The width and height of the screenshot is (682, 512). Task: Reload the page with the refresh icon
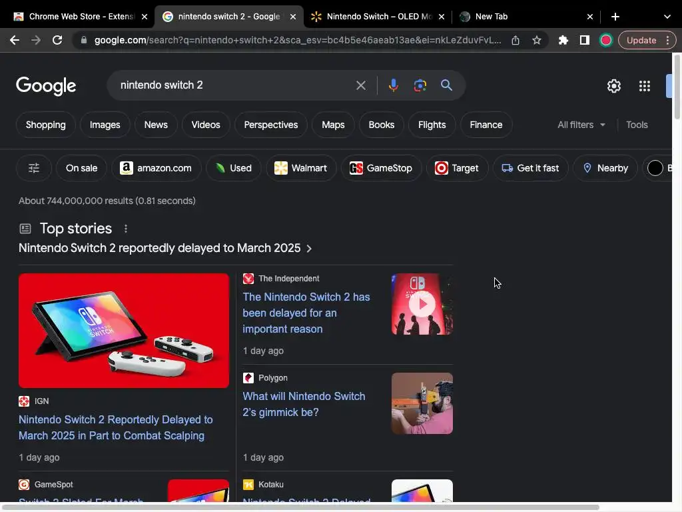[x=57, y=40]
